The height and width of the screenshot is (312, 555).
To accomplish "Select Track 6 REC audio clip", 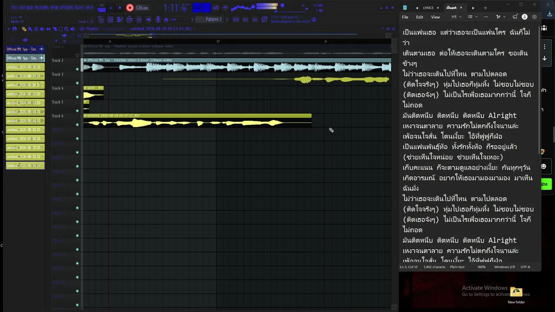I will pyautogui.click(x=197, y=120).
